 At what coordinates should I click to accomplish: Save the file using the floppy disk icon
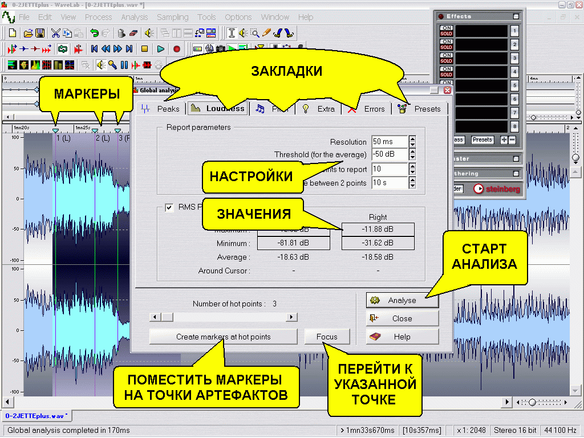click(x=40, y=33)
